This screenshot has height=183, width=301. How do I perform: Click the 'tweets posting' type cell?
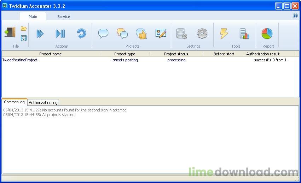point(125,60)
